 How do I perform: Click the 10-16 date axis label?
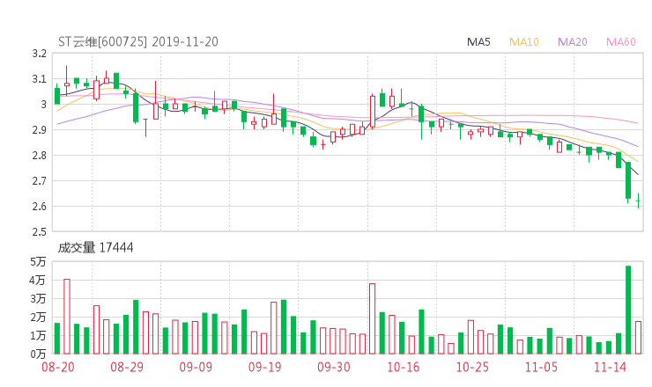pyautogui.click(x=404, y=367)
